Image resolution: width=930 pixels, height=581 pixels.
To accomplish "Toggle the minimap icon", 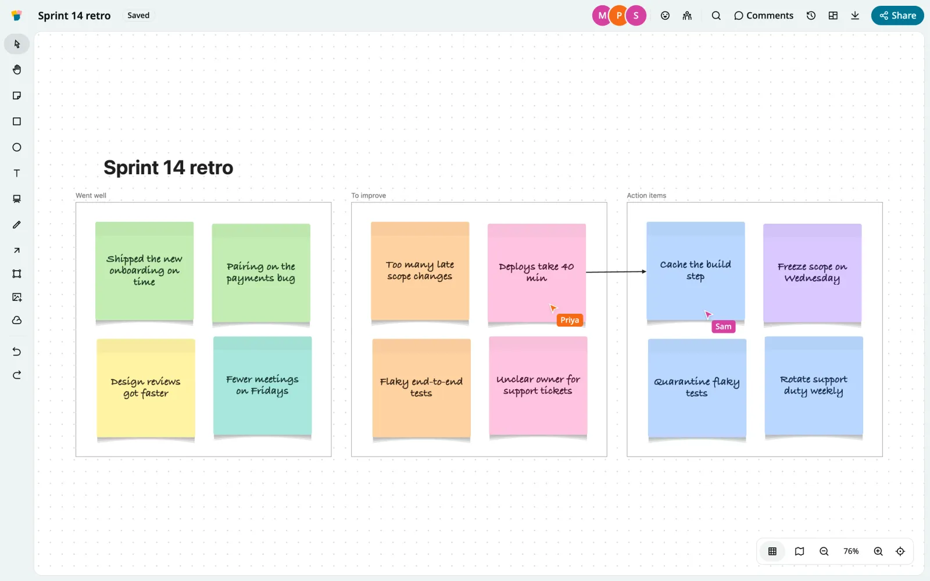I will click(800, 551).
